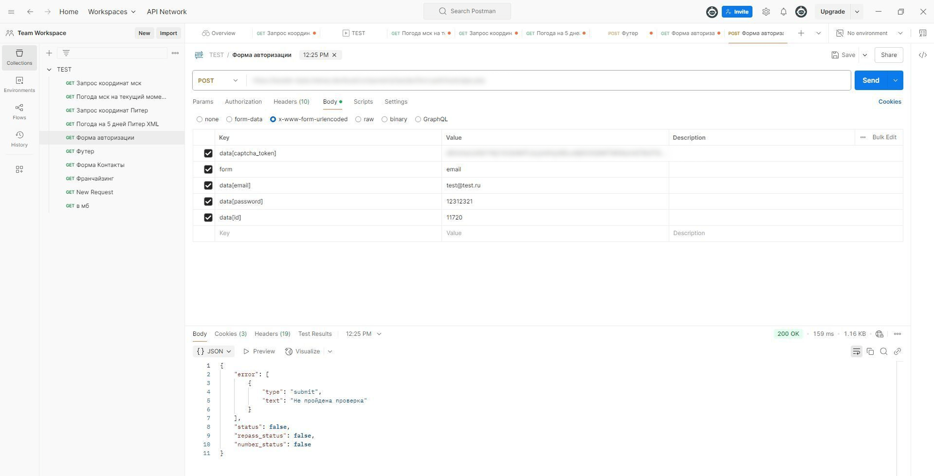Open the History sidebar panel

pyautogui.click(x=19, y=139)
